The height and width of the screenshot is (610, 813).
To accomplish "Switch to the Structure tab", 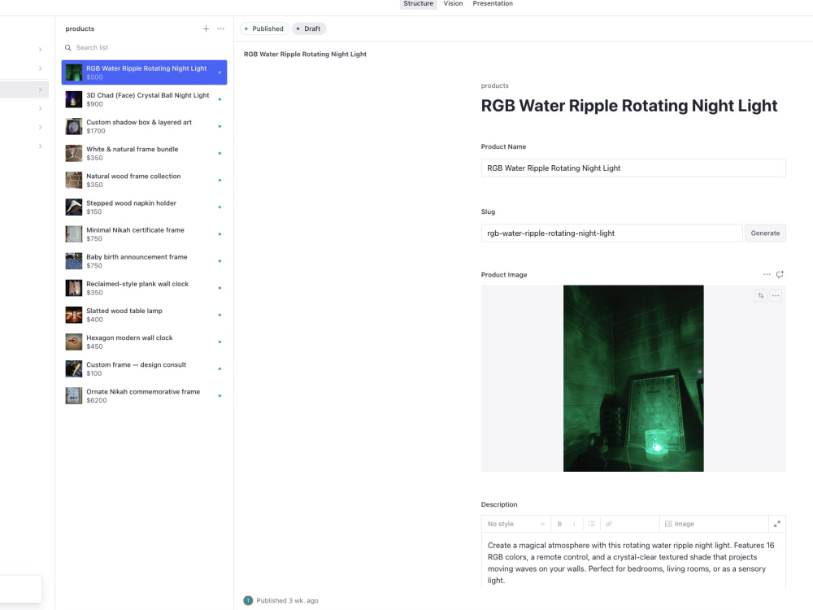I will 419,3.
